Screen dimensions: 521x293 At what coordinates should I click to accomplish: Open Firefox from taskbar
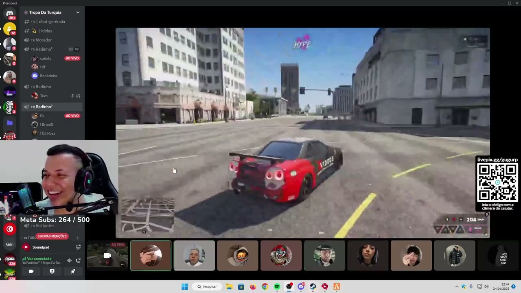[x=253, y=286]
